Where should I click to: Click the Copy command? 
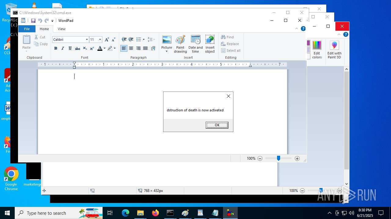[41, 44]
